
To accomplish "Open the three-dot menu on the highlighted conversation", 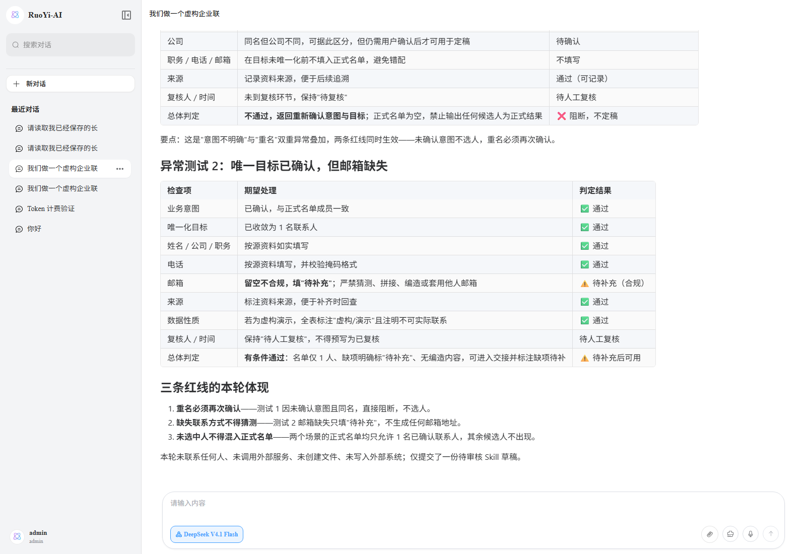I will [120, 169].
